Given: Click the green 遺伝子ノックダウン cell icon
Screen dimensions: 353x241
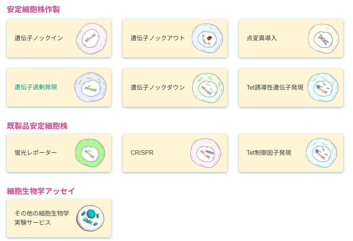Looking at the screenshot, I should coord(208,88).
